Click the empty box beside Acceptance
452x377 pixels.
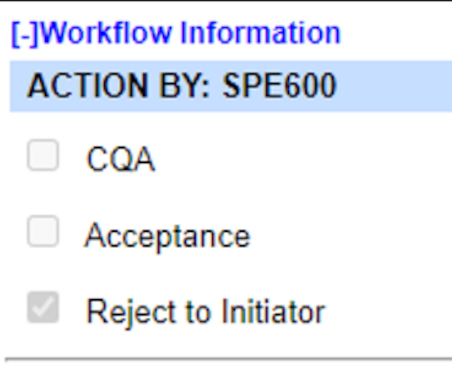(x=43, y=231)
